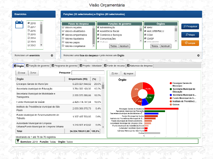Viewport: 213px width, 159px height.
Task: Click the filter funnel icon in footer
Action: [18, 142]
